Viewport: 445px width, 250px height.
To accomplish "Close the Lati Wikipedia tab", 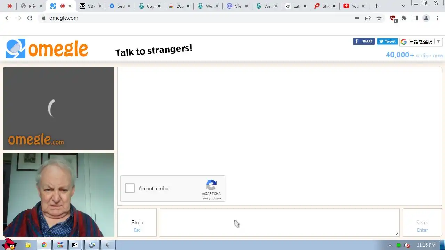I will tap(305, 6).
